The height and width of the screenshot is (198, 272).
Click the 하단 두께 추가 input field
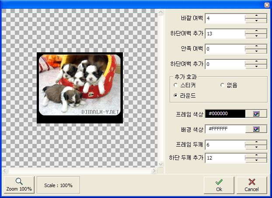[x=225, y=158]
